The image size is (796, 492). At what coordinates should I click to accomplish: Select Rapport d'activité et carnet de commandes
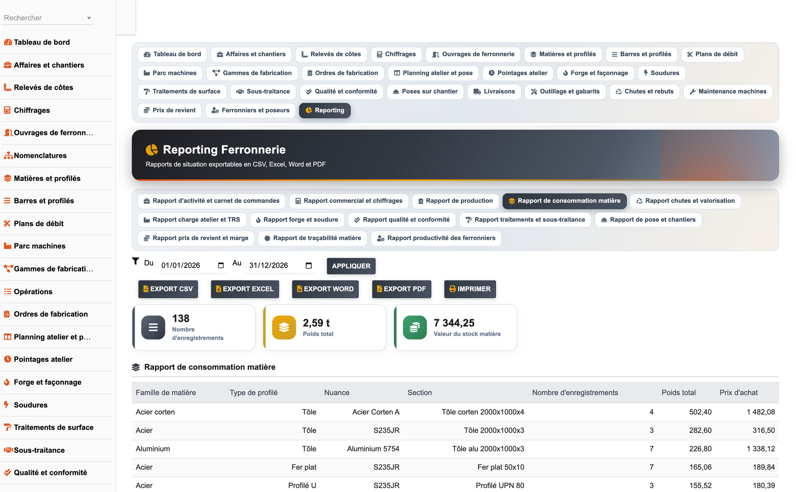[x=211, y=201]
